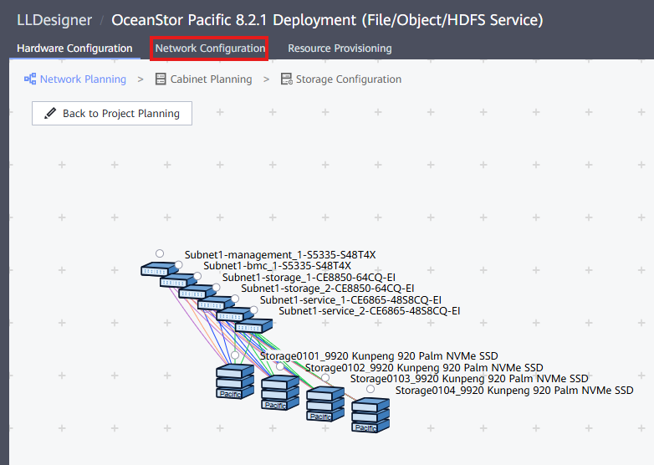Select the Storage0101 Pacific node icon
Viewport: 654px width, 465px height.
(235, 381)
